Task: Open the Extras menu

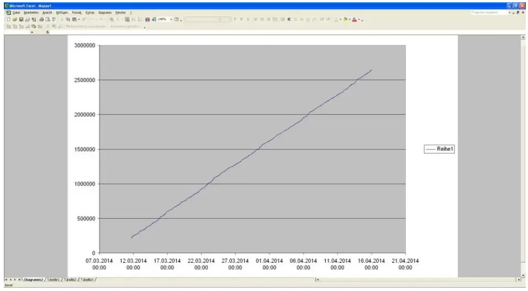Action: click(x=90, y=13)
